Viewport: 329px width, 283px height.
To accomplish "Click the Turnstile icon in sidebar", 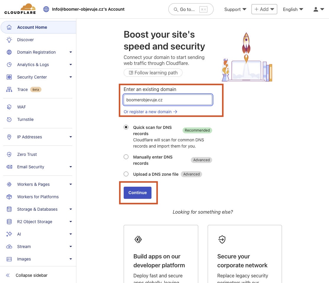I will pos(9,119).
